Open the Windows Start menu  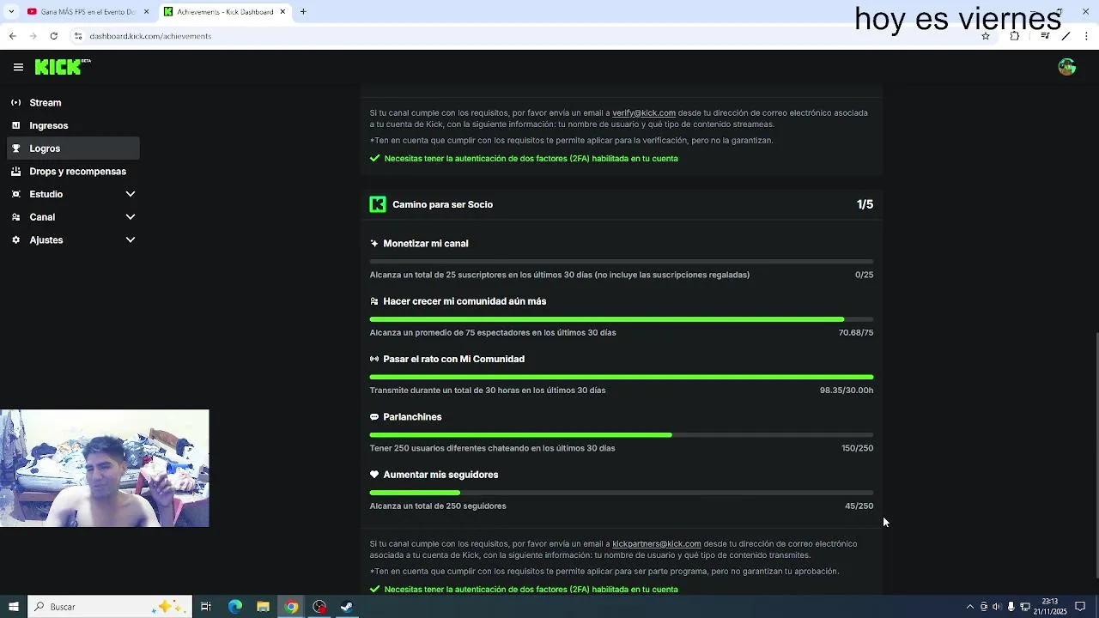pos(13,607)
